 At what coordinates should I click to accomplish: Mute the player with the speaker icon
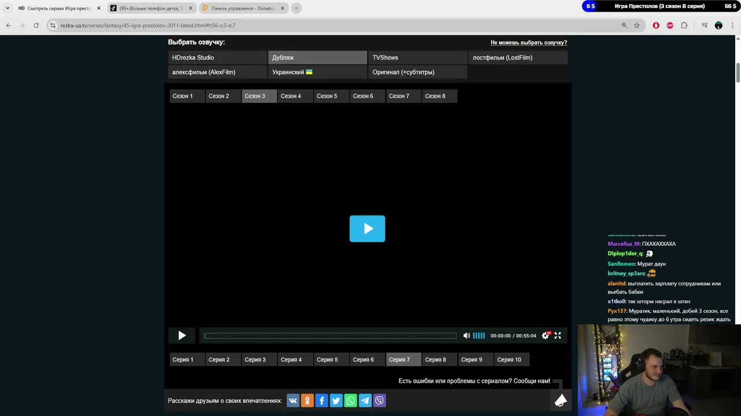[x=467, y=336]
